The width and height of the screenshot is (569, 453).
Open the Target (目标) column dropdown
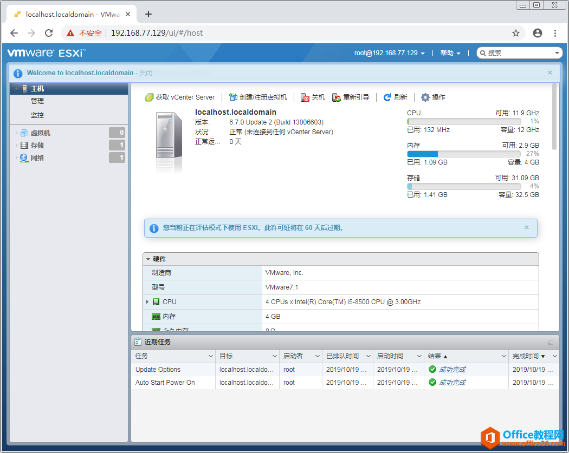pos(275,356)
